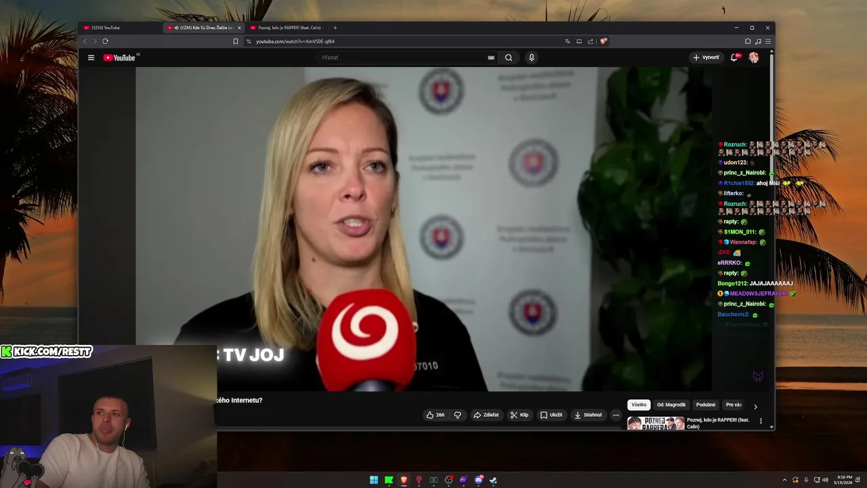Open taskbar clock showing 8:16 PM

pyautogui.click(x=845, y=480)
